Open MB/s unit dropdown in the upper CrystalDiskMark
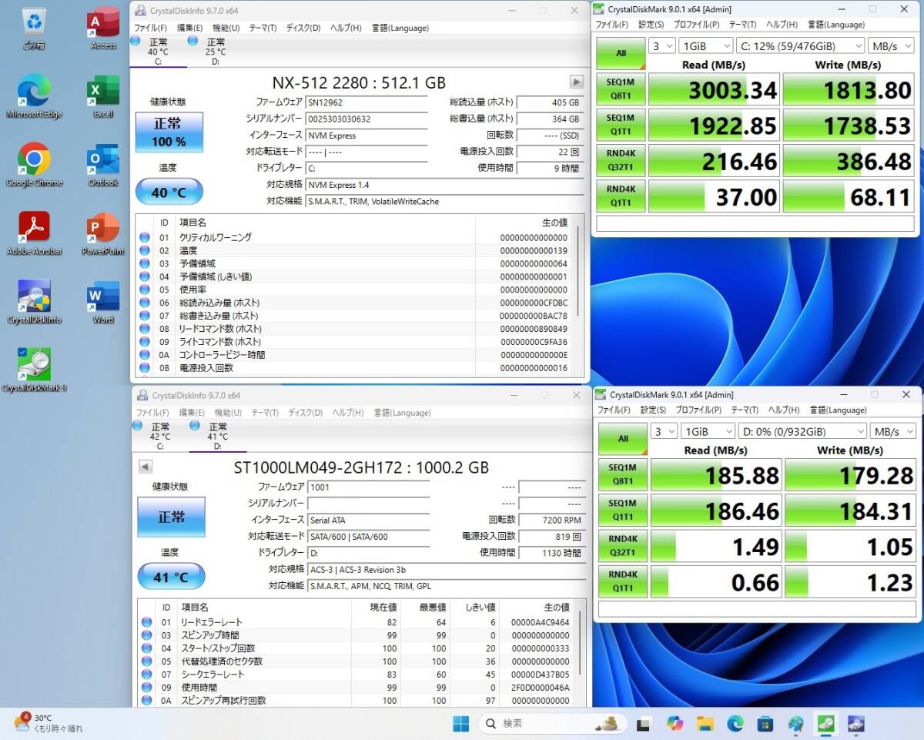This screenshot has height=740, width=924. point(891,45)
